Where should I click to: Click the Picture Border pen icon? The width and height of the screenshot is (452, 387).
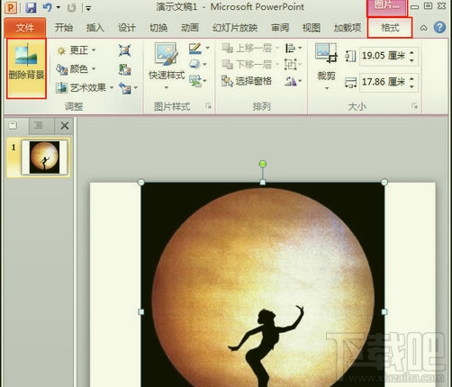[x=195, y=49]
